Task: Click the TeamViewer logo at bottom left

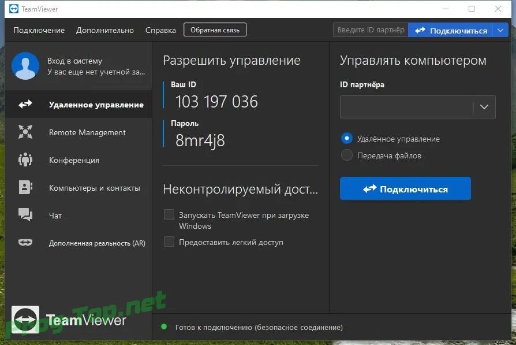Action: (69, 320)
